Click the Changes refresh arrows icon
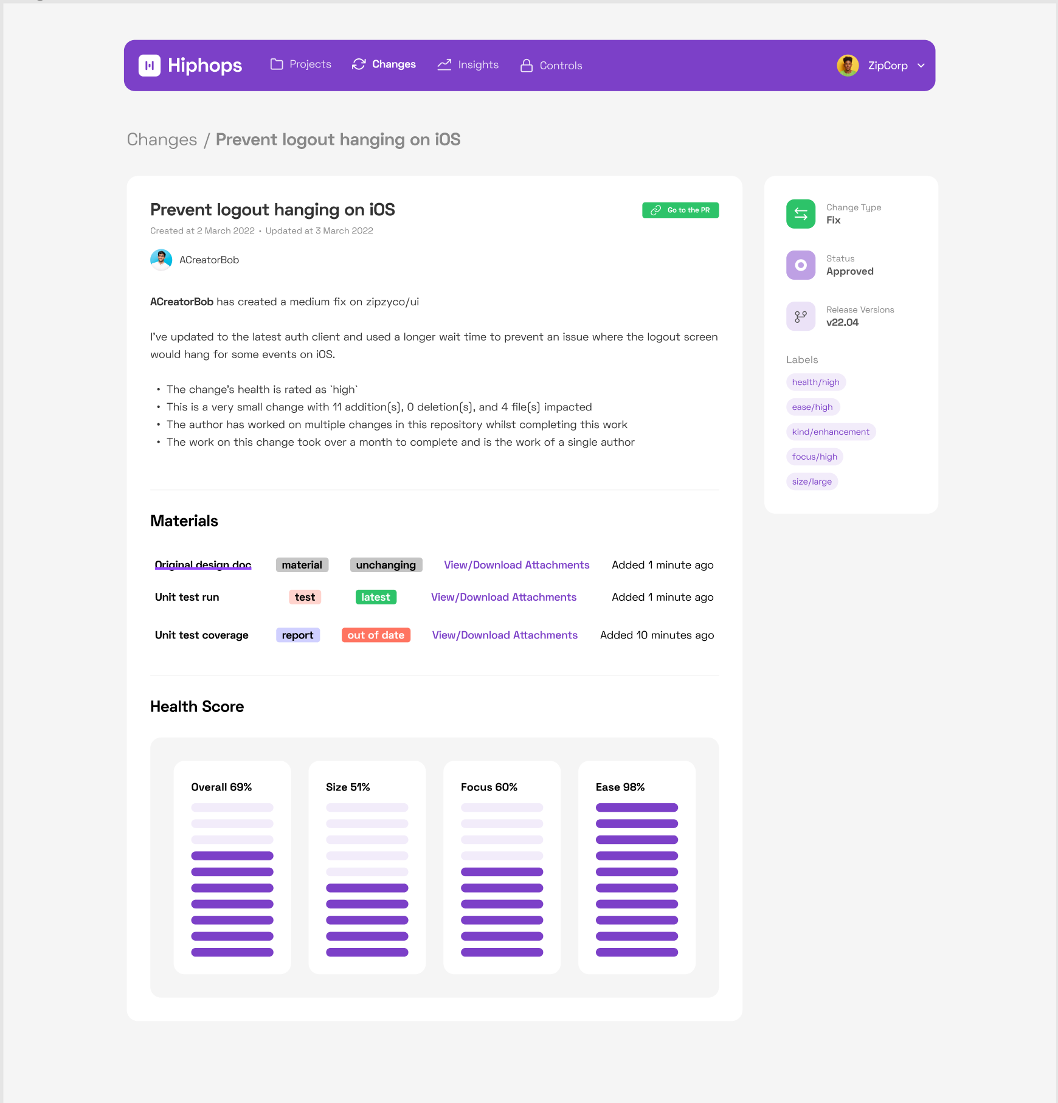 [x=359, y=64]
